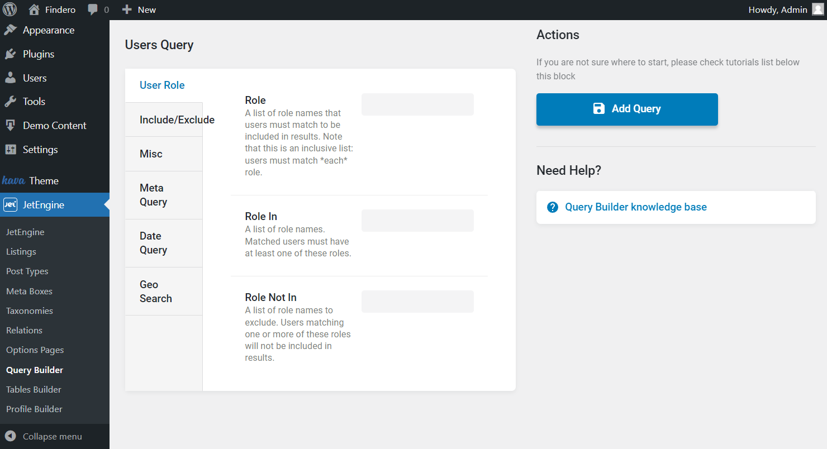Go to Post Types submenu
827x449 pixels.
click(x=27, y=271)
